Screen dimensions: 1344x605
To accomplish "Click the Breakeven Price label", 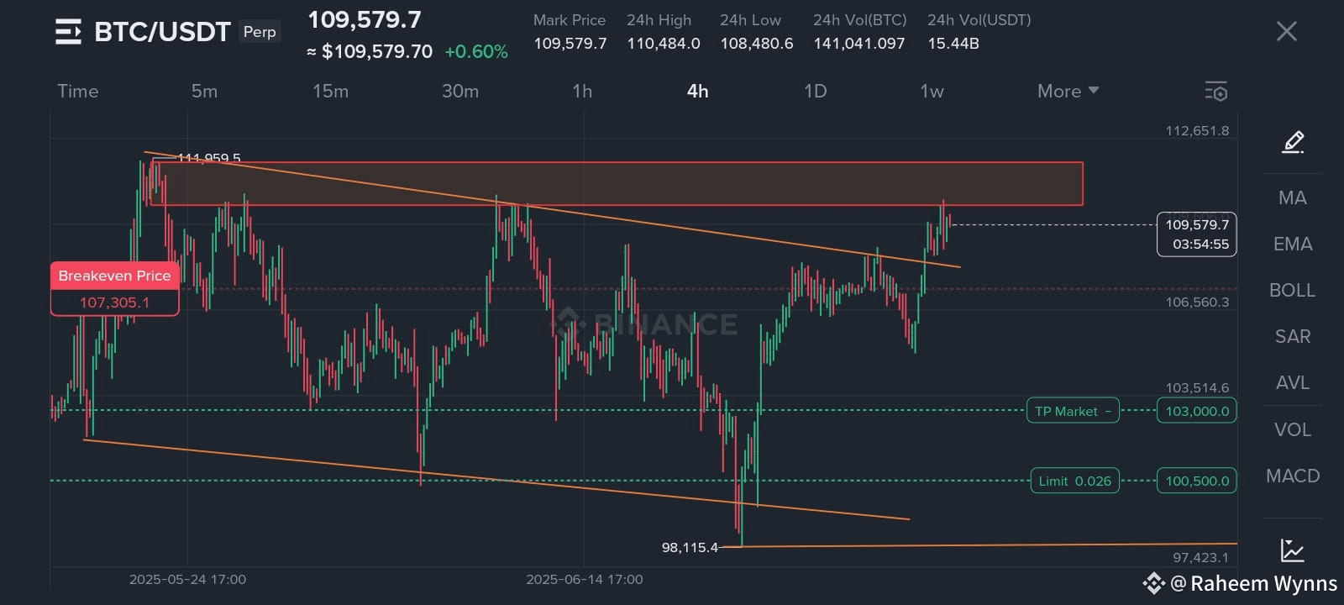I will pyautogui.click(x=114, y=276).
